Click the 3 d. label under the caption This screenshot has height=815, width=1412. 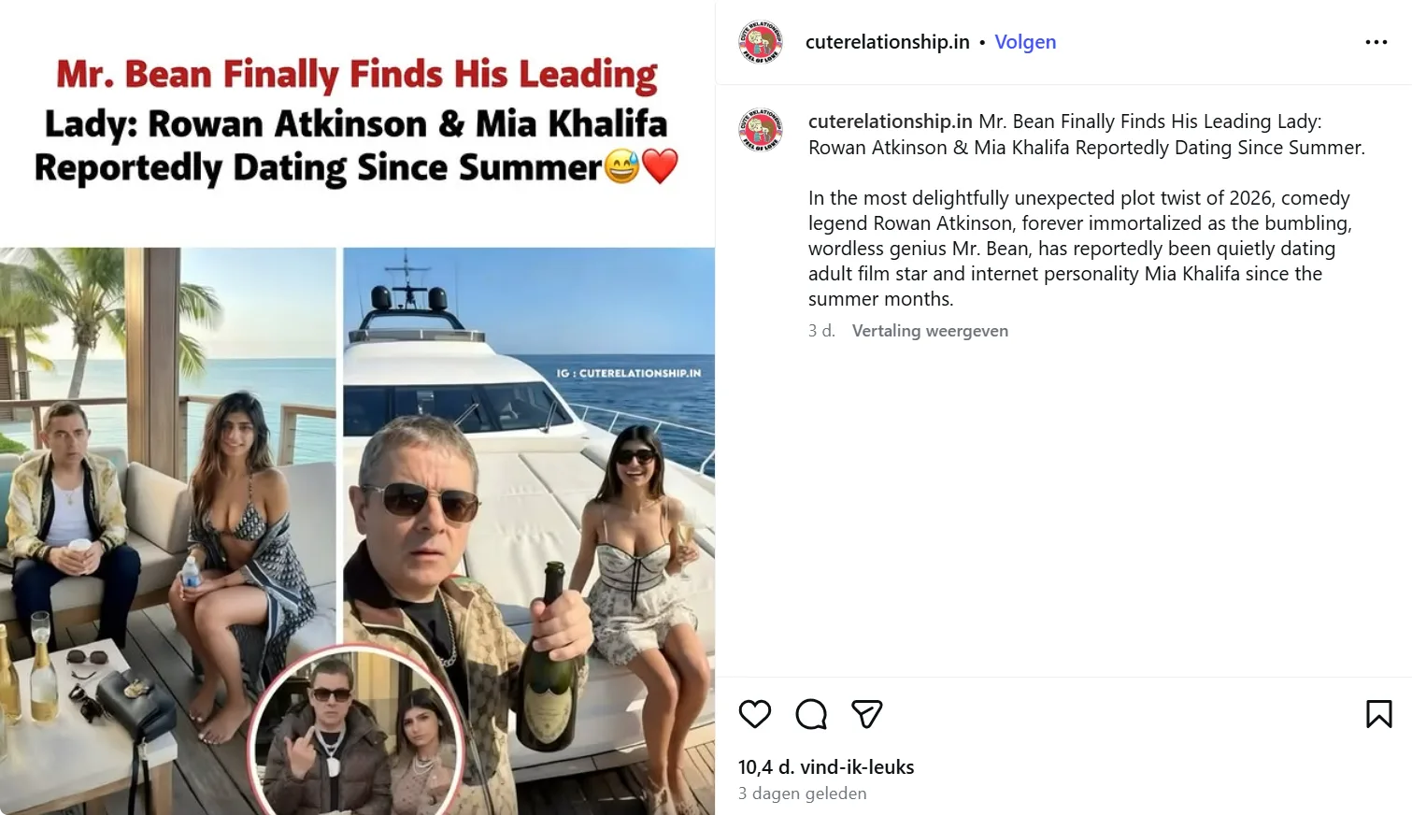point(819,330)
